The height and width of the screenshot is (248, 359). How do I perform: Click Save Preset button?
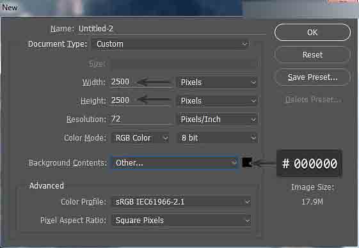click(x=312, y=77)
